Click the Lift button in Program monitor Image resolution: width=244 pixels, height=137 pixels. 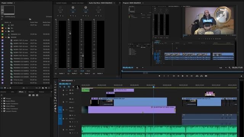tap(197, 76)
